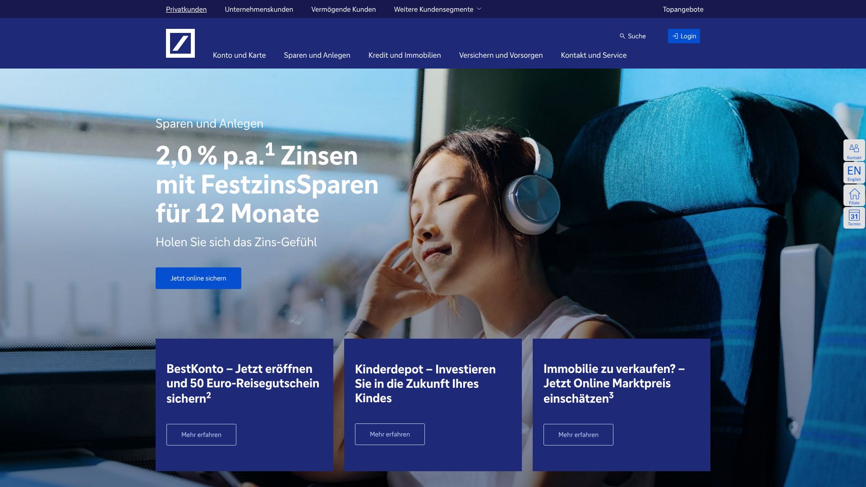
Task: Expand Weitere Kundensegmente dropdown
Action: tap(438, 9)
